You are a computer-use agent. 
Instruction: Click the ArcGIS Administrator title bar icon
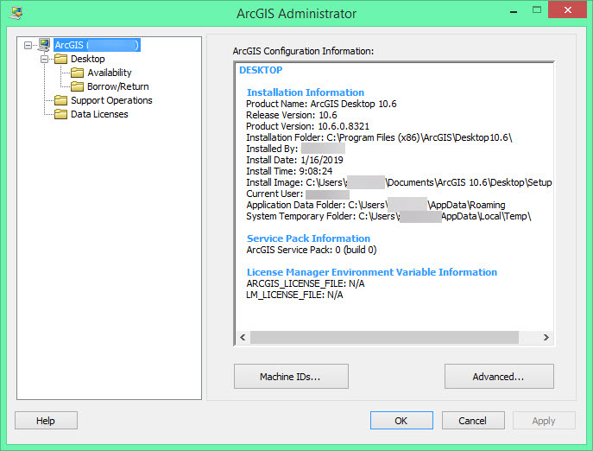16,13
